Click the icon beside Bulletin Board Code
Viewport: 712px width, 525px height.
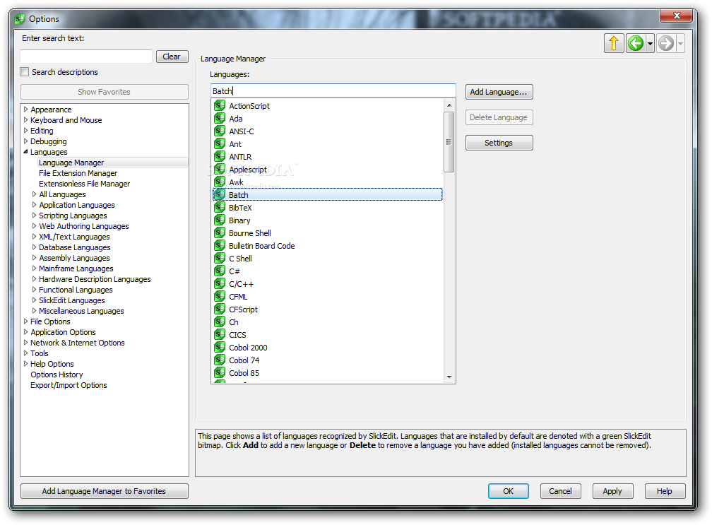pyautogui.click(x=220, y=245)
